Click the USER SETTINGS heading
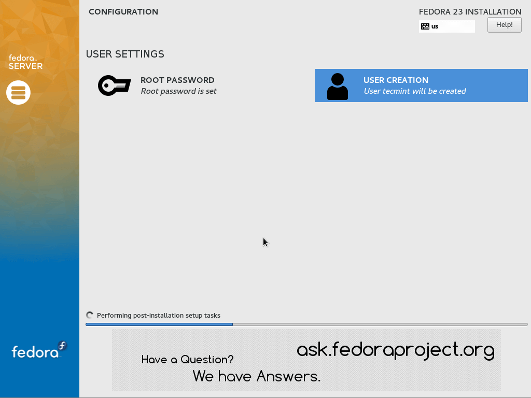The width and height of the screenshot is (531, 398). click(x=125, y=54)
